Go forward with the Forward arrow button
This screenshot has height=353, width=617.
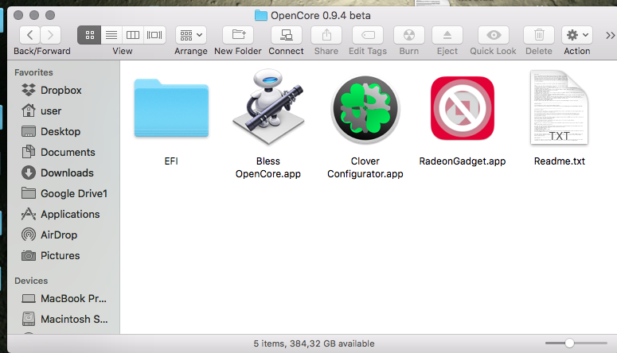(x=50, y=35)
